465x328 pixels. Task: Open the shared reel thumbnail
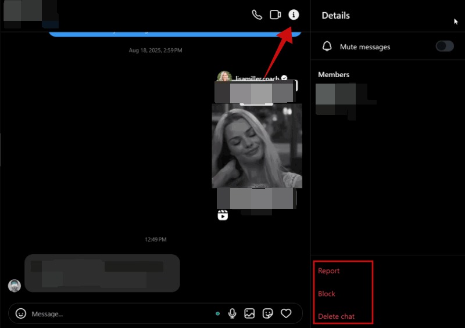[257, 146]
